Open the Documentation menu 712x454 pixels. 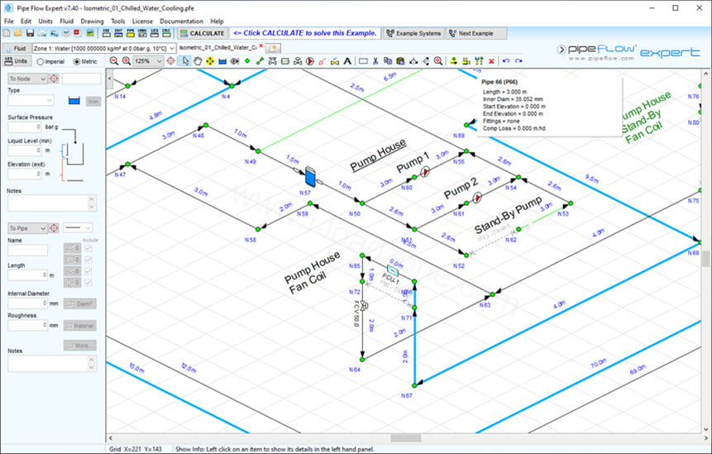(181, 21)
